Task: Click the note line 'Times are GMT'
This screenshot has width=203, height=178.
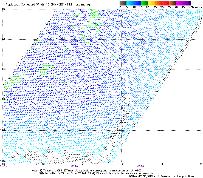Action: (53, 171)
